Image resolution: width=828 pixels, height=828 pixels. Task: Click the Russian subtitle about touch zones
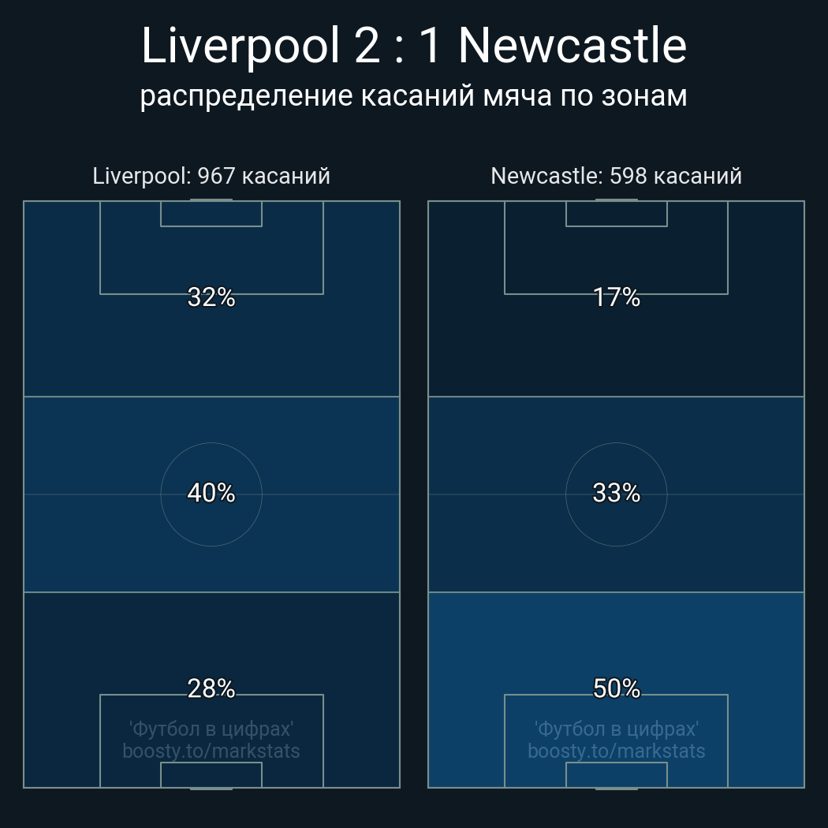[413, 96]
